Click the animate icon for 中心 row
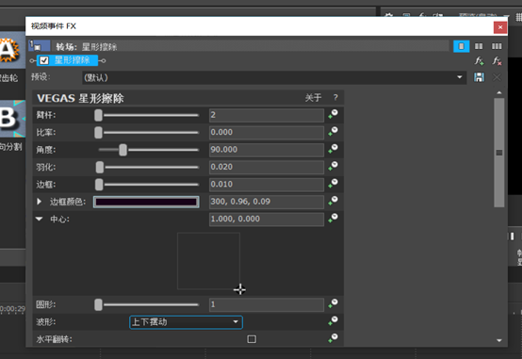This screenshot has height=359, width=522. pyautogui.click(x=333, y=218)
